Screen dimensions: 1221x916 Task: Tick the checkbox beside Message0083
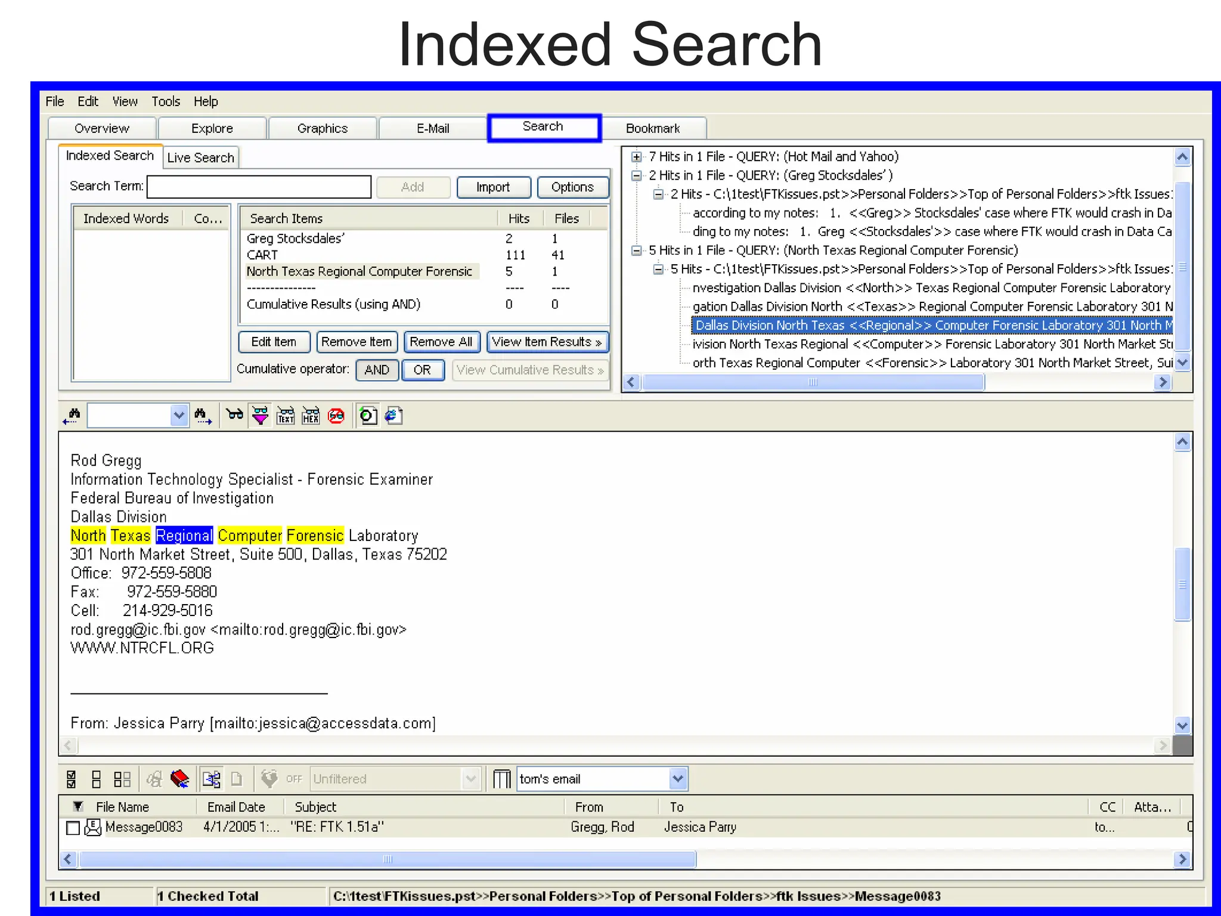coord(73,828)
